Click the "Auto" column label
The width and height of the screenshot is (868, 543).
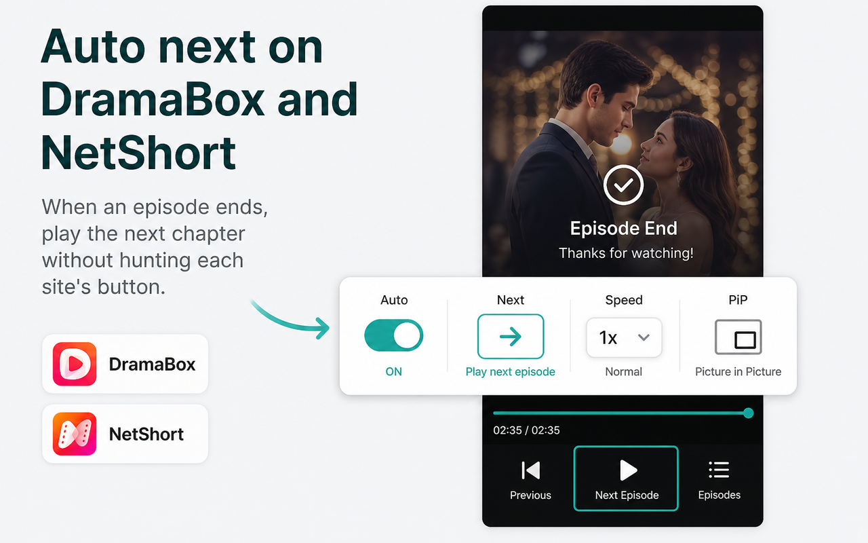point(394,300)
